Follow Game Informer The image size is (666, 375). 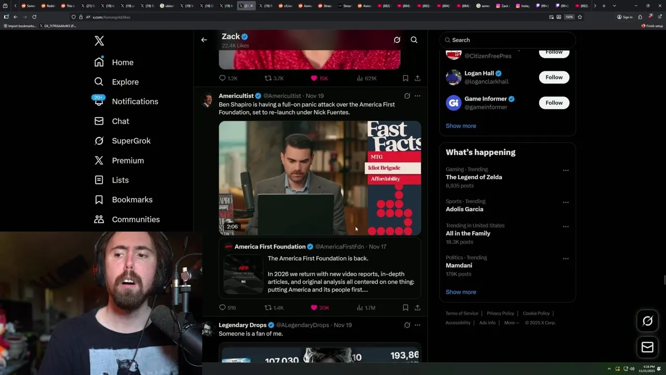pyautogui.click(x=554, y=103)
